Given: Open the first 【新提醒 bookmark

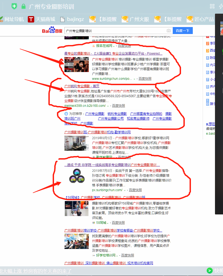Looking at the screenshot, I should (103, 19).
